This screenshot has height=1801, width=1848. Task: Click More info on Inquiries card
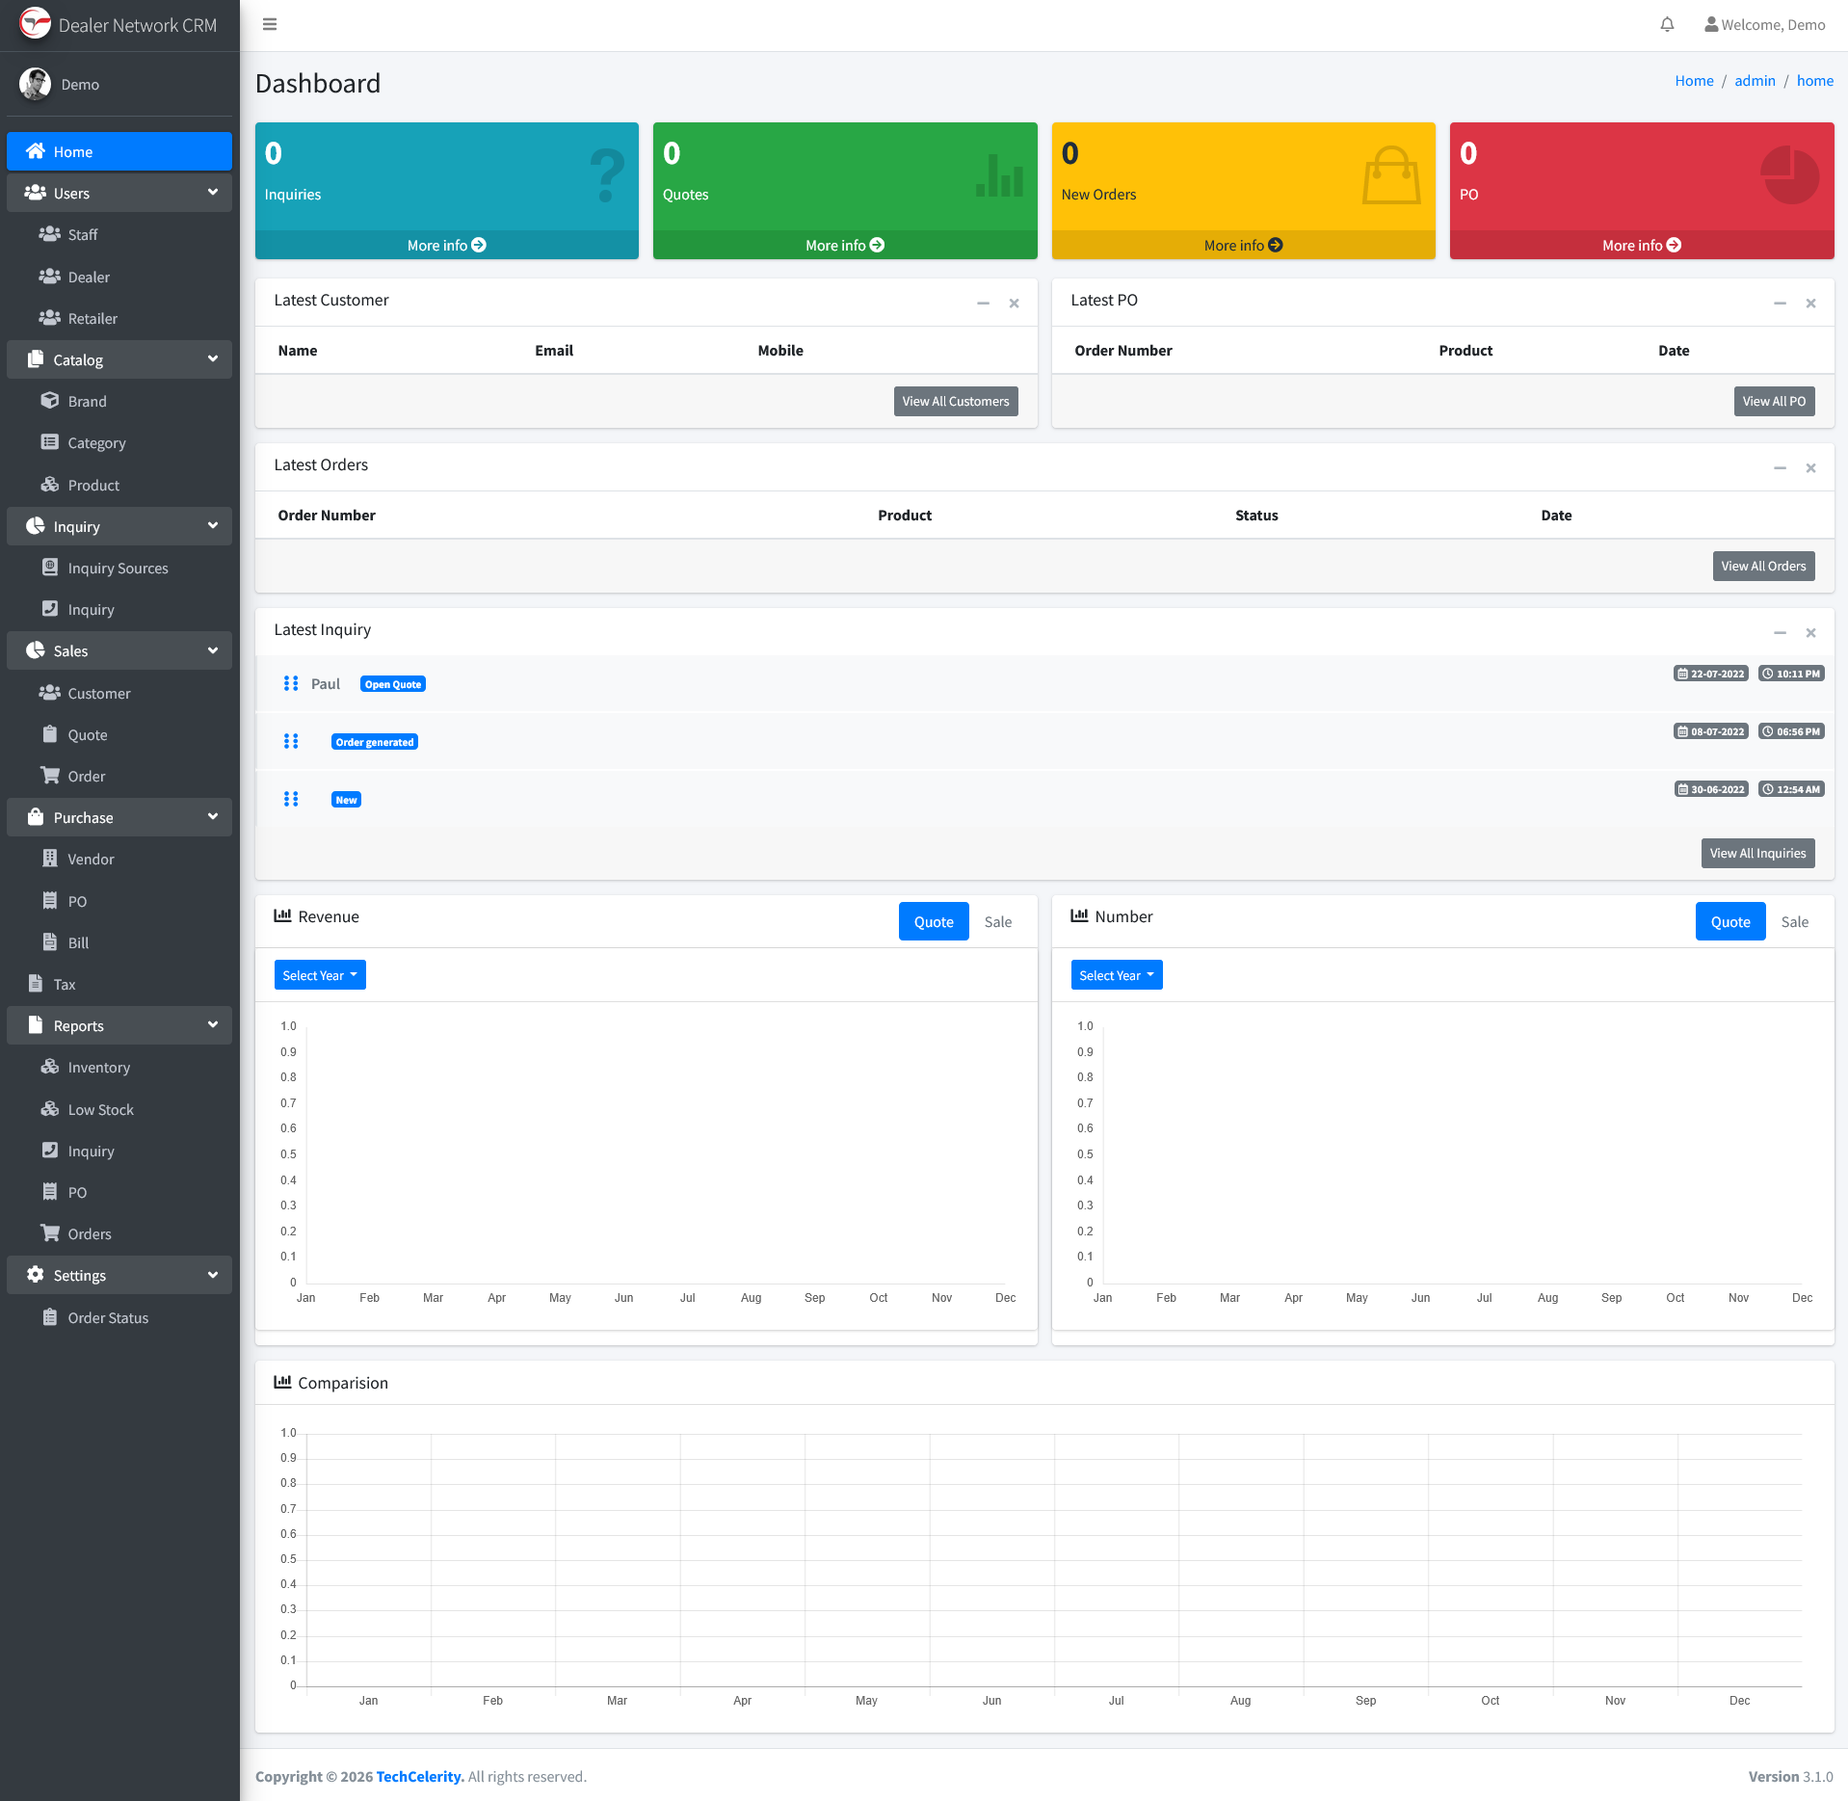tap(447, 245)
